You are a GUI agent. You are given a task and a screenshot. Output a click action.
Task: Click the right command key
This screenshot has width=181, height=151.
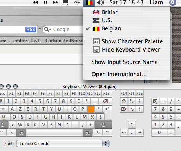pos(88,133)
